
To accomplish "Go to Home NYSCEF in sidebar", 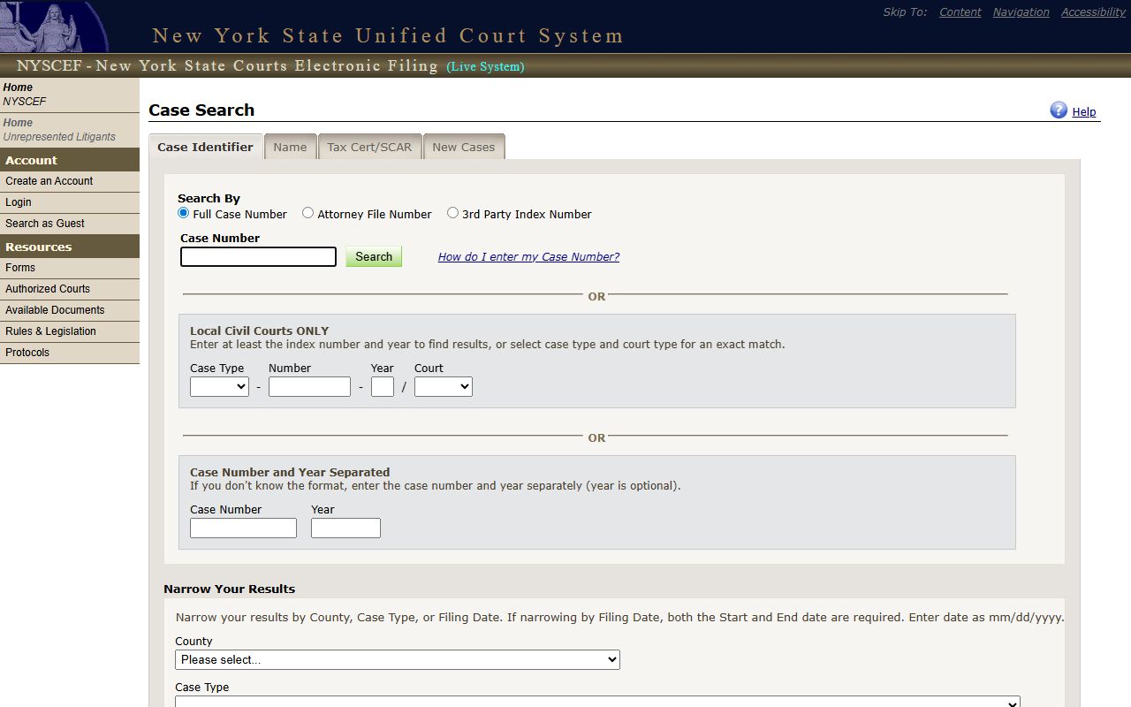I will pyautogui.click(x=70, y=95).
